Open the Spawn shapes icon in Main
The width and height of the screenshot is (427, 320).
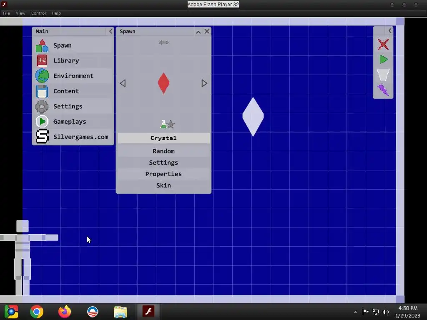tap(42, 45)
